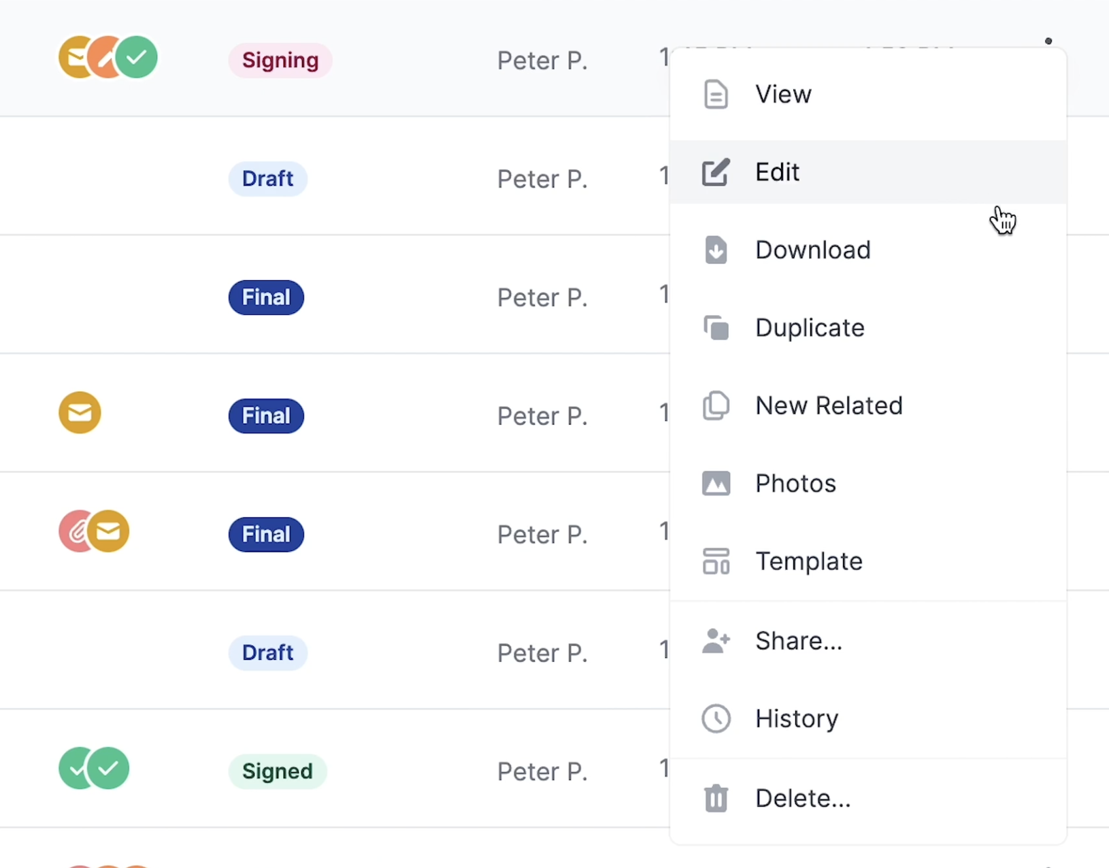1109x868 pixels.
Task: Select Peter P. in the top Signing row
Action: coord(542,60)
